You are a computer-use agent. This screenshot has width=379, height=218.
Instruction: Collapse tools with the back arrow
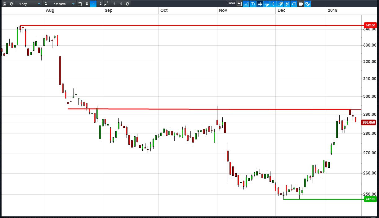(x=239, y=4)
